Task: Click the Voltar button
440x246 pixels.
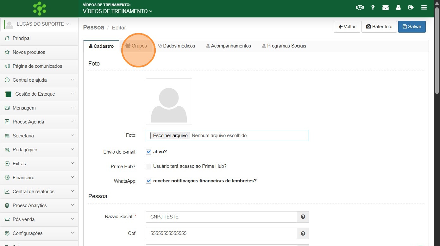Action: click(x=347, y=27)
